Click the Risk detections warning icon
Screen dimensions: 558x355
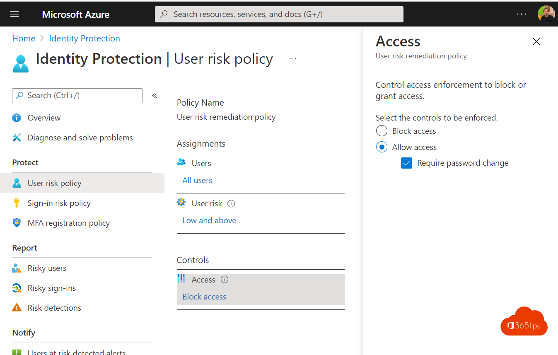tap(17, 307)
